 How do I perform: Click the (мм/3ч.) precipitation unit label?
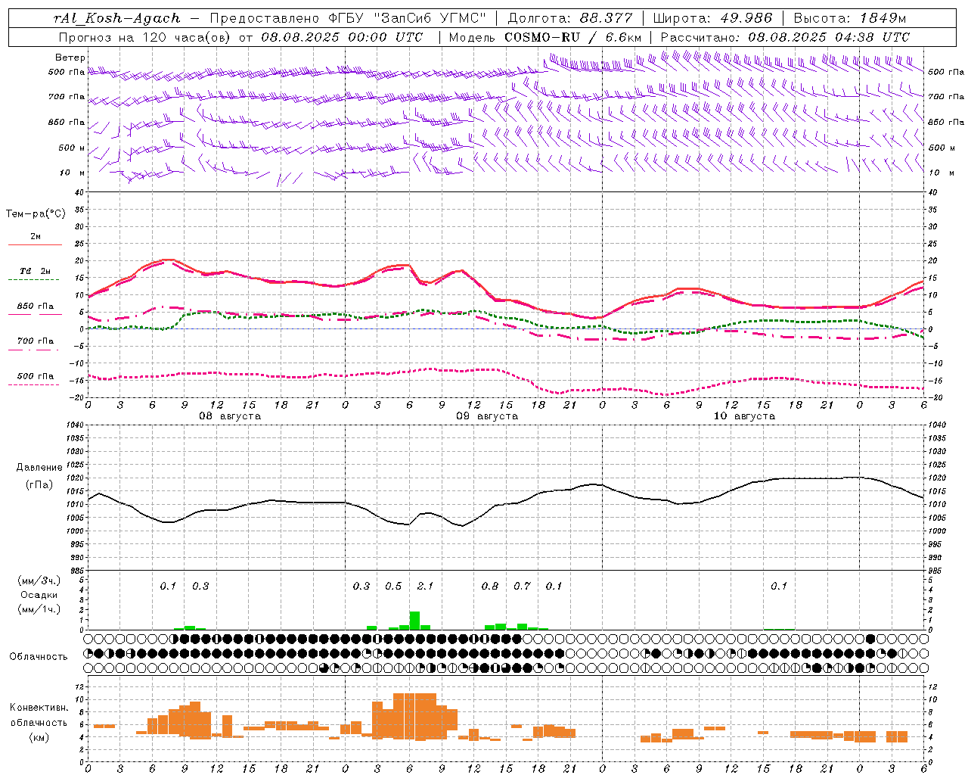39,580
